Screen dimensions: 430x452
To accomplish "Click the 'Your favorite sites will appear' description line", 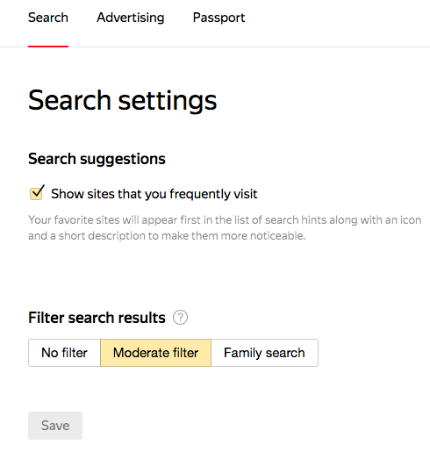I will [x=225, y=220].
